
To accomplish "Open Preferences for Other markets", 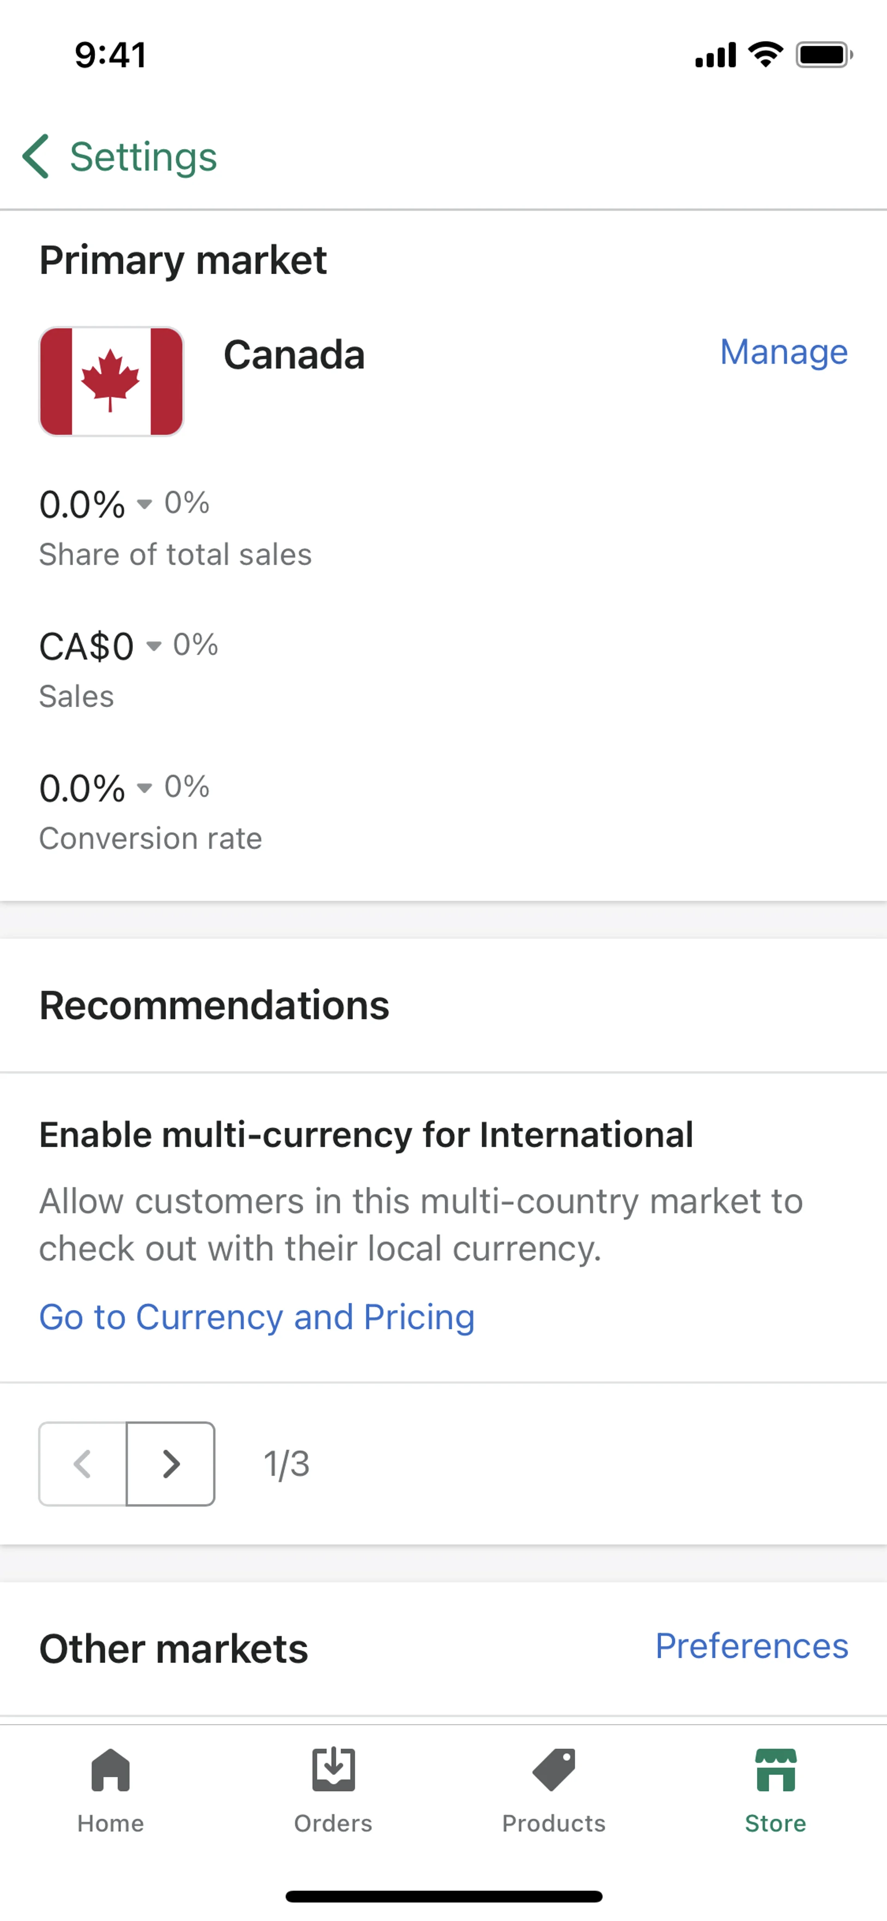I will coord(751,1646).
